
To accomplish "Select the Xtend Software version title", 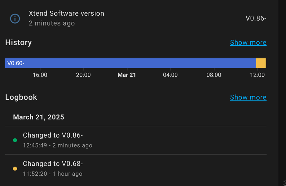I will [66, 14].
